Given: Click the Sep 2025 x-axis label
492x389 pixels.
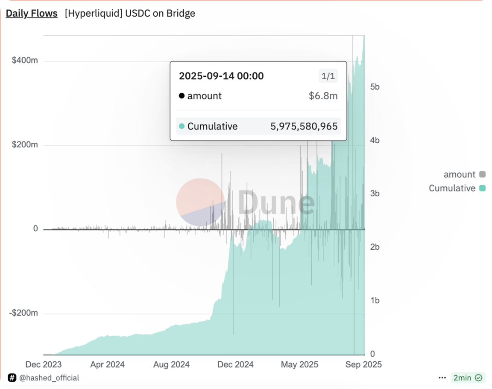Looking at the screenshot, I should tap(363, 365).
